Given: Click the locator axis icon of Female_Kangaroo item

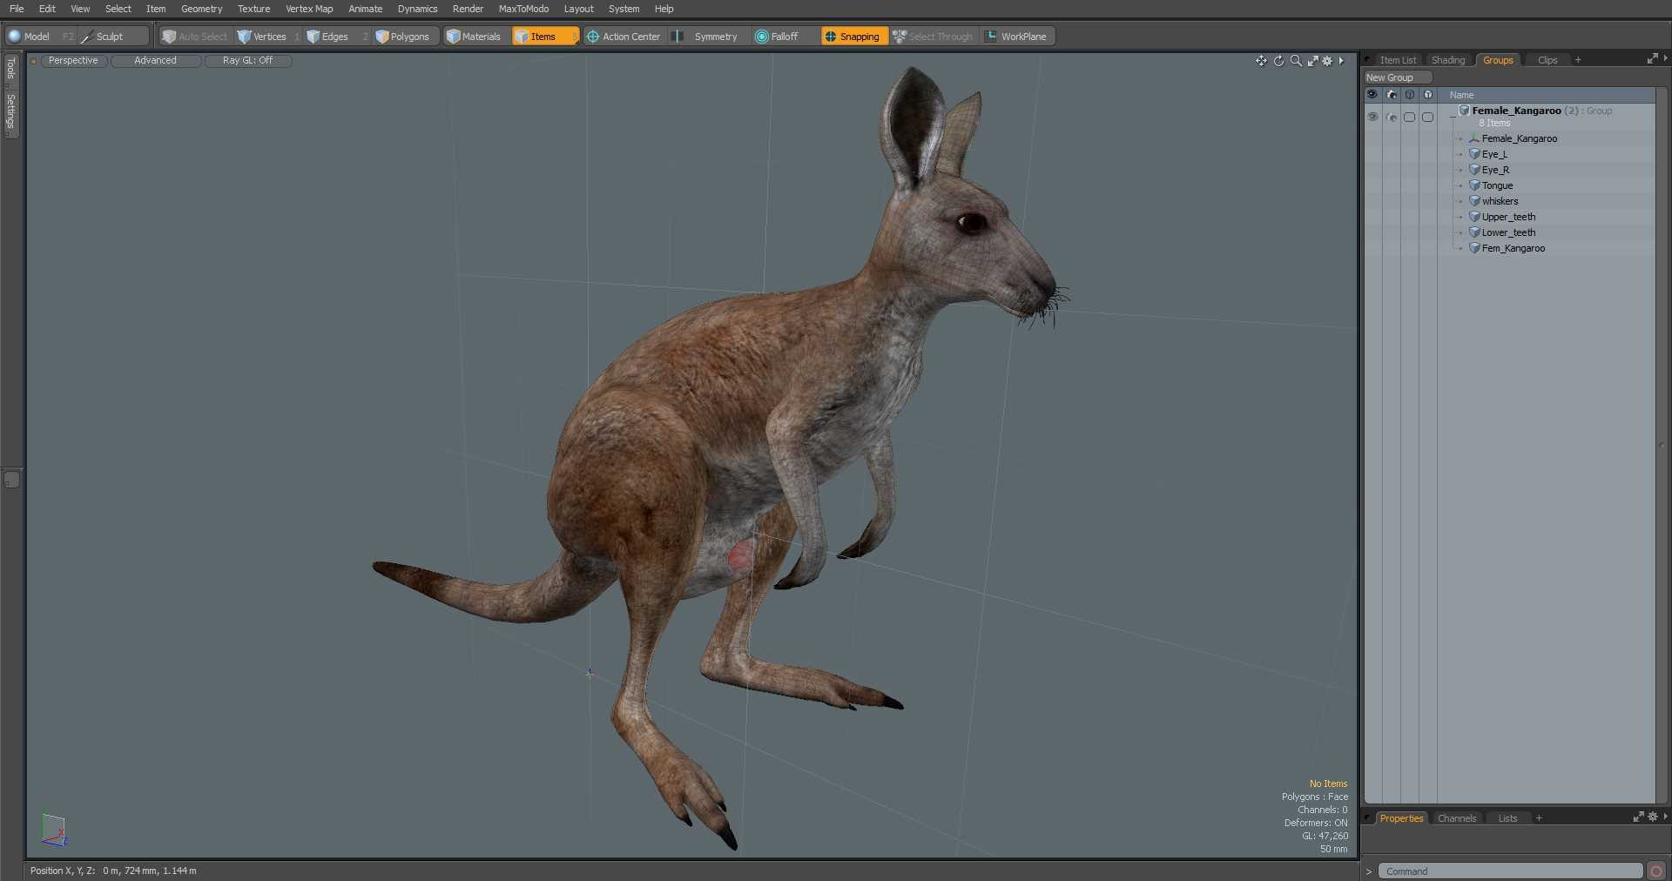Looking at the screenshot, I should 1474,138.
